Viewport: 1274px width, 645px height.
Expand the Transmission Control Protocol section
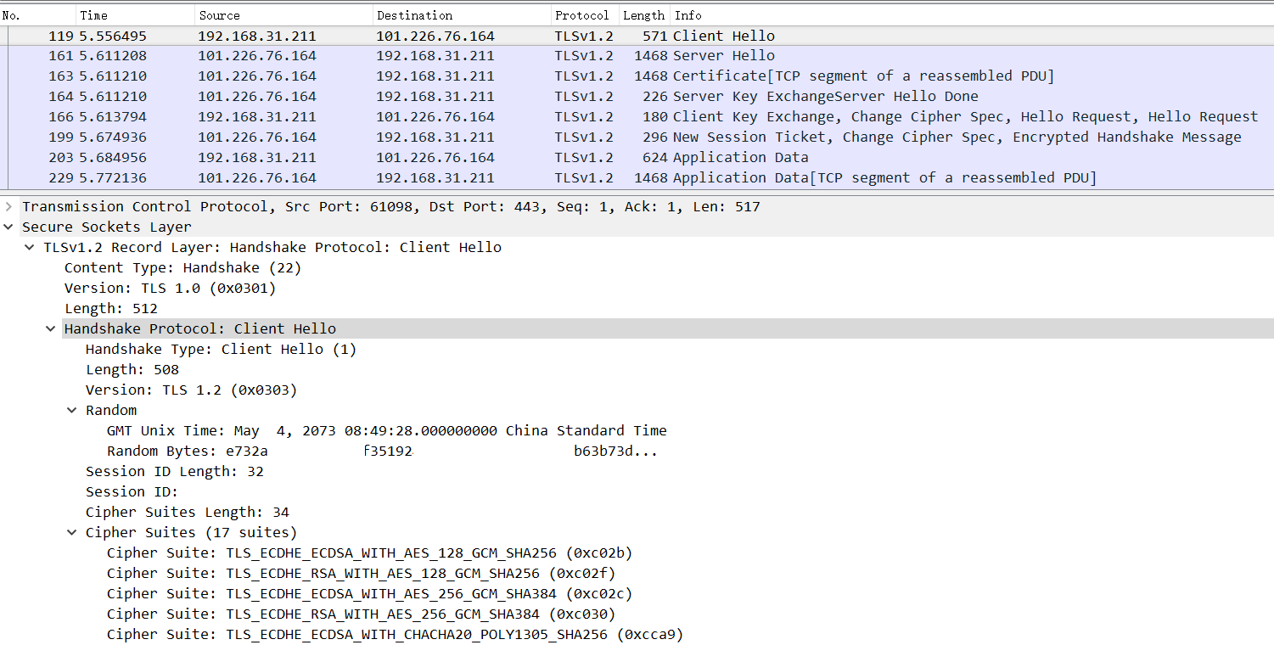pos(10,206)
